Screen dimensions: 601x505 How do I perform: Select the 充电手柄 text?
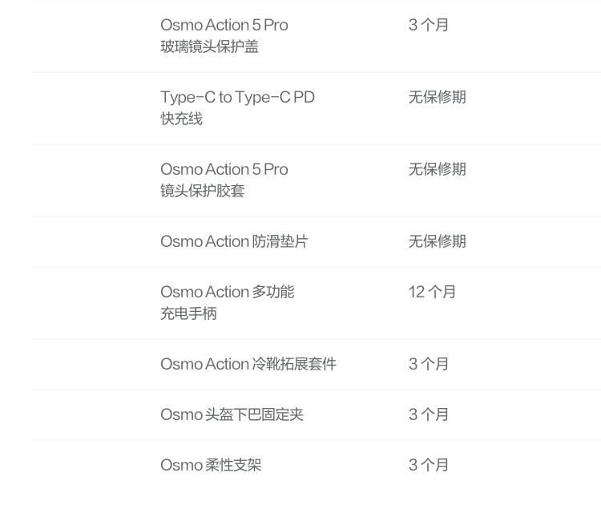pos(188,313)
